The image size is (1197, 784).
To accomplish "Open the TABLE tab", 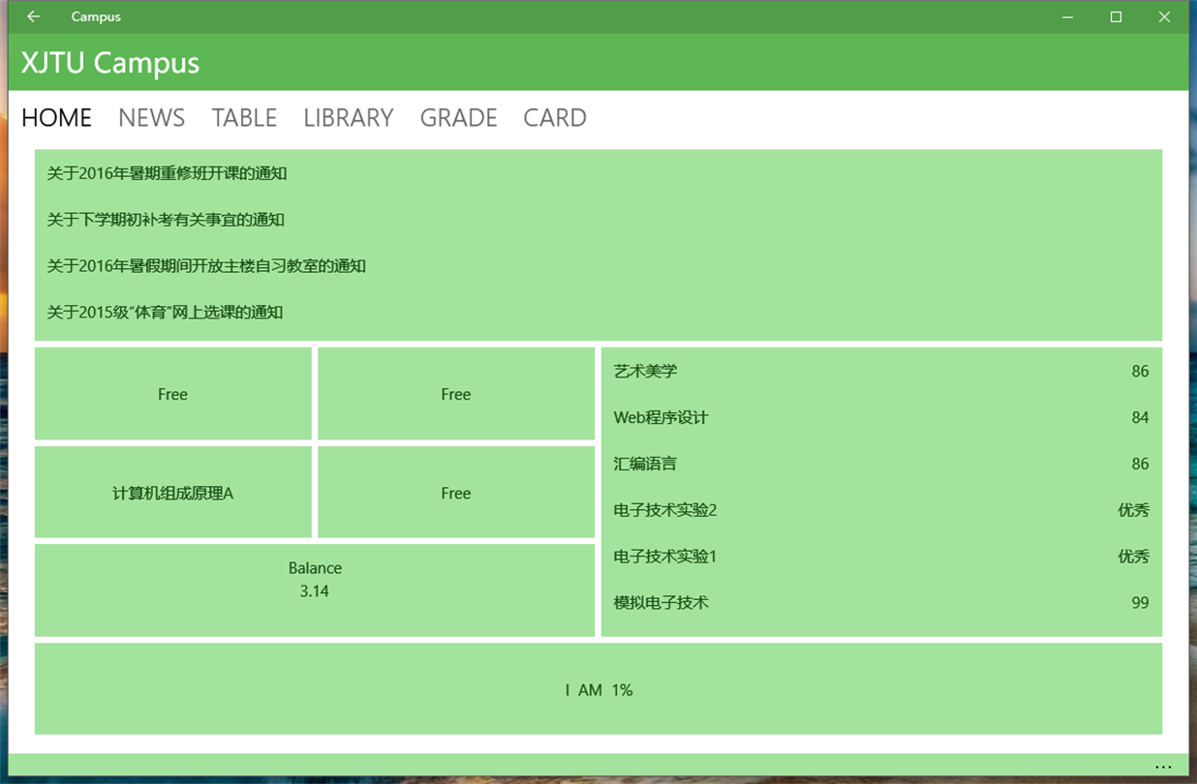I will (x=244, y=118).
